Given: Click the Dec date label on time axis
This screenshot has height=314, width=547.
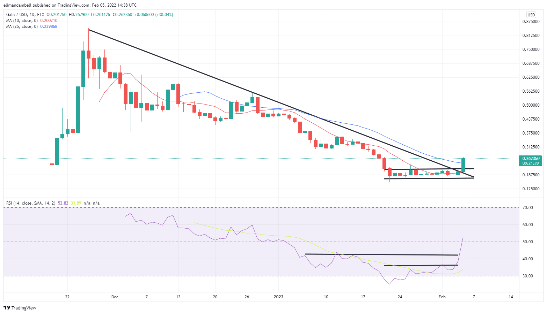Looking at the screenshot, I should (115, 297).
